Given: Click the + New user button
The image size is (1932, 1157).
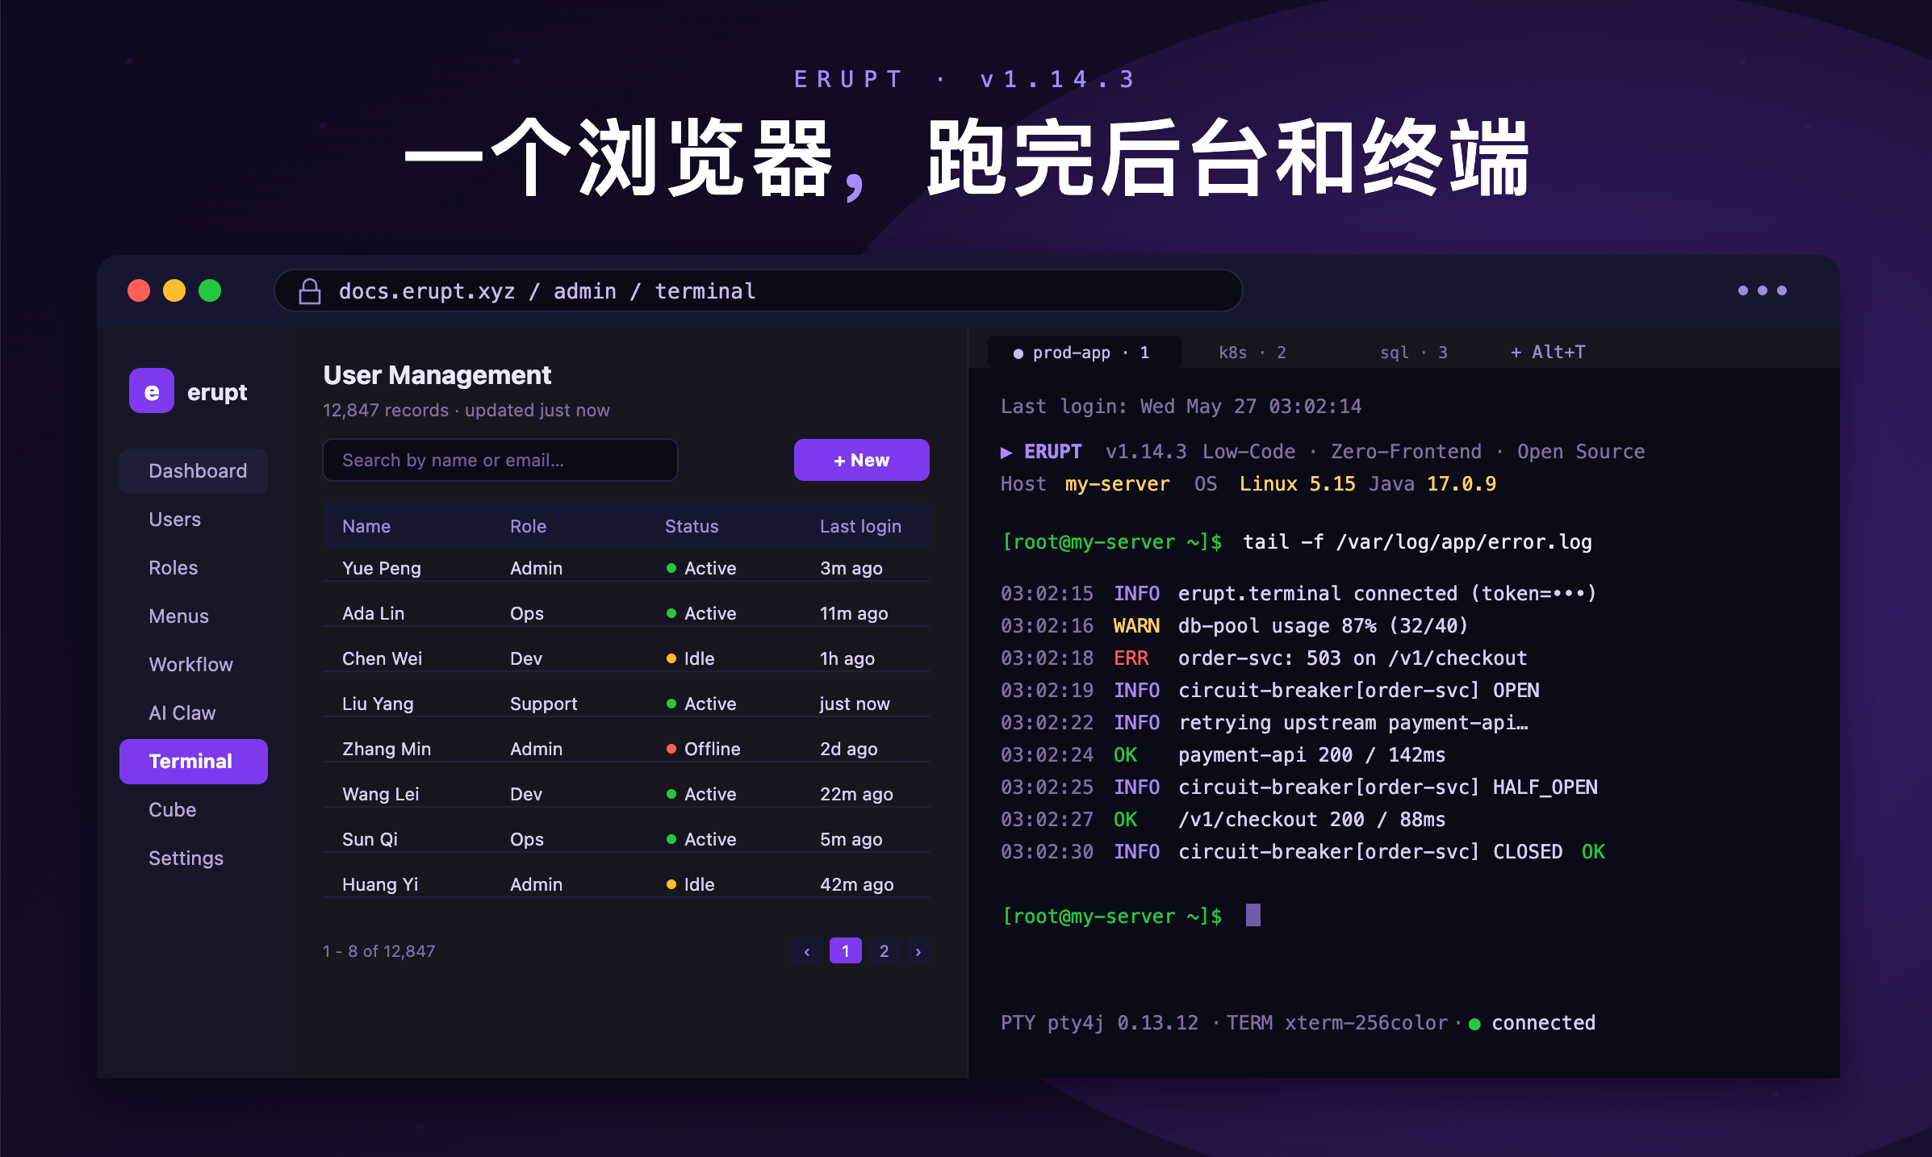Looking at the screenshot, I should 861,460.
